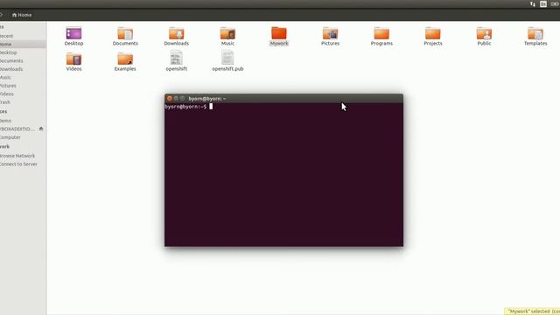Viewport: 560px width, 315px height.
Task: Open the Desktop folder icon
Action: (x=73, y=33)
